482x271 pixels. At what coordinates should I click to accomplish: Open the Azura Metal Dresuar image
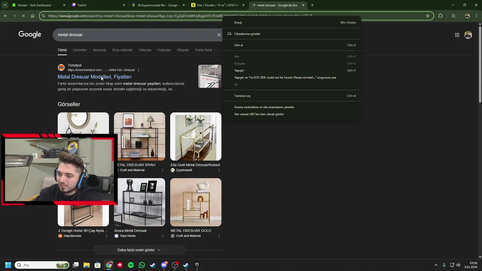[139, 202]
